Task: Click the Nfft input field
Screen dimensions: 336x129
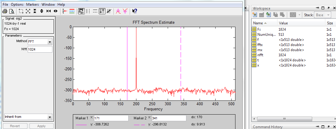Action: click(40, 49)
